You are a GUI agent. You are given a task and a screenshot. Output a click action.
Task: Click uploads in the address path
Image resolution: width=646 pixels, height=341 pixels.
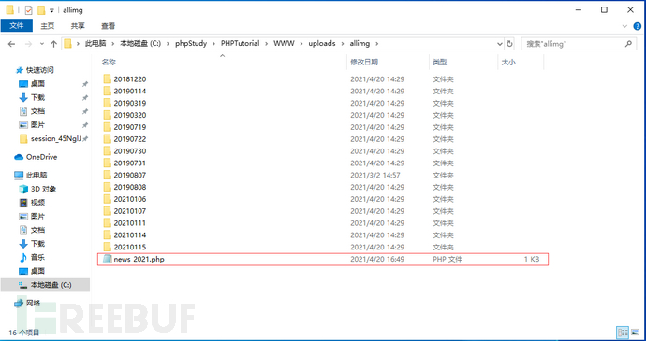click(322, 43)
